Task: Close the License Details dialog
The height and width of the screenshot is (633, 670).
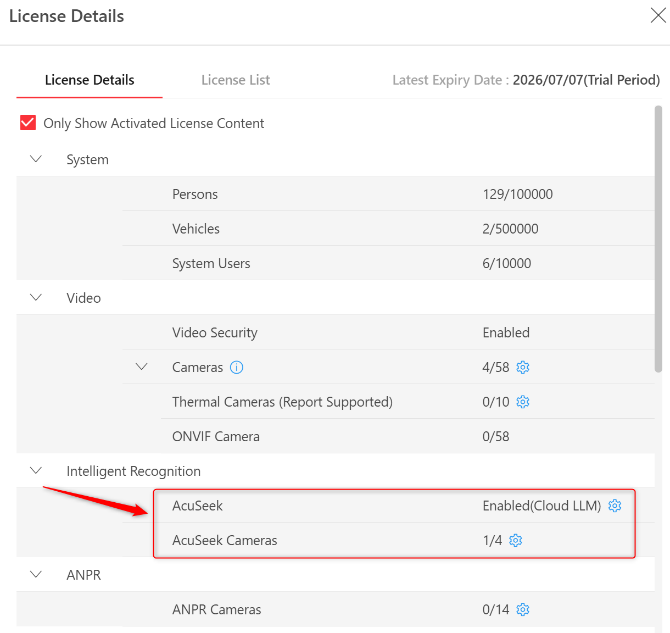Action: tap(658, 15)
